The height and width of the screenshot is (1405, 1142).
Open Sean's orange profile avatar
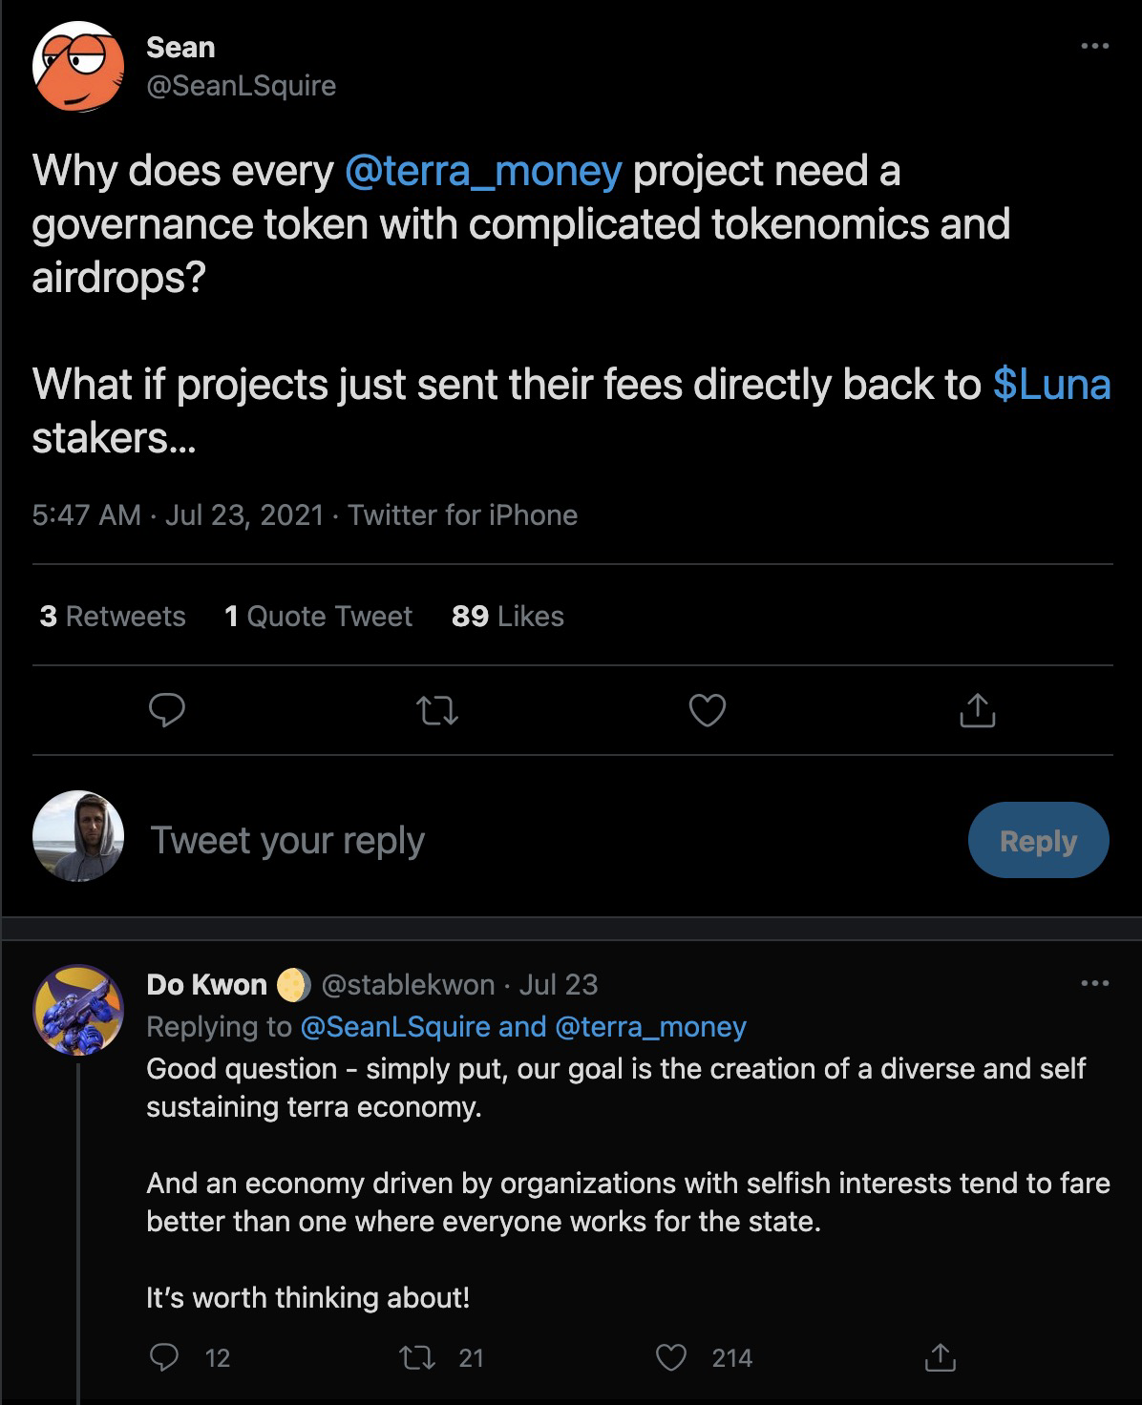pos(78,67)
